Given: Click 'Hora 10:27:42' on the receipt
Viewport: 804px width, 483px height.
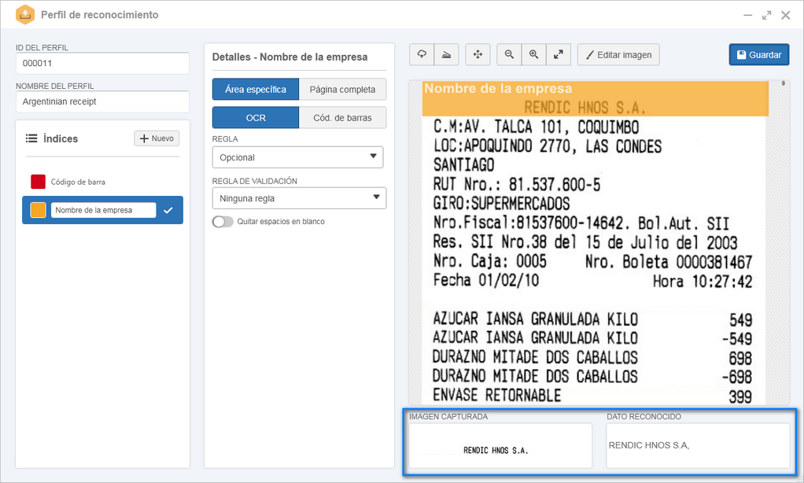Looking at the screenshot, I should (x=702, y=281).
